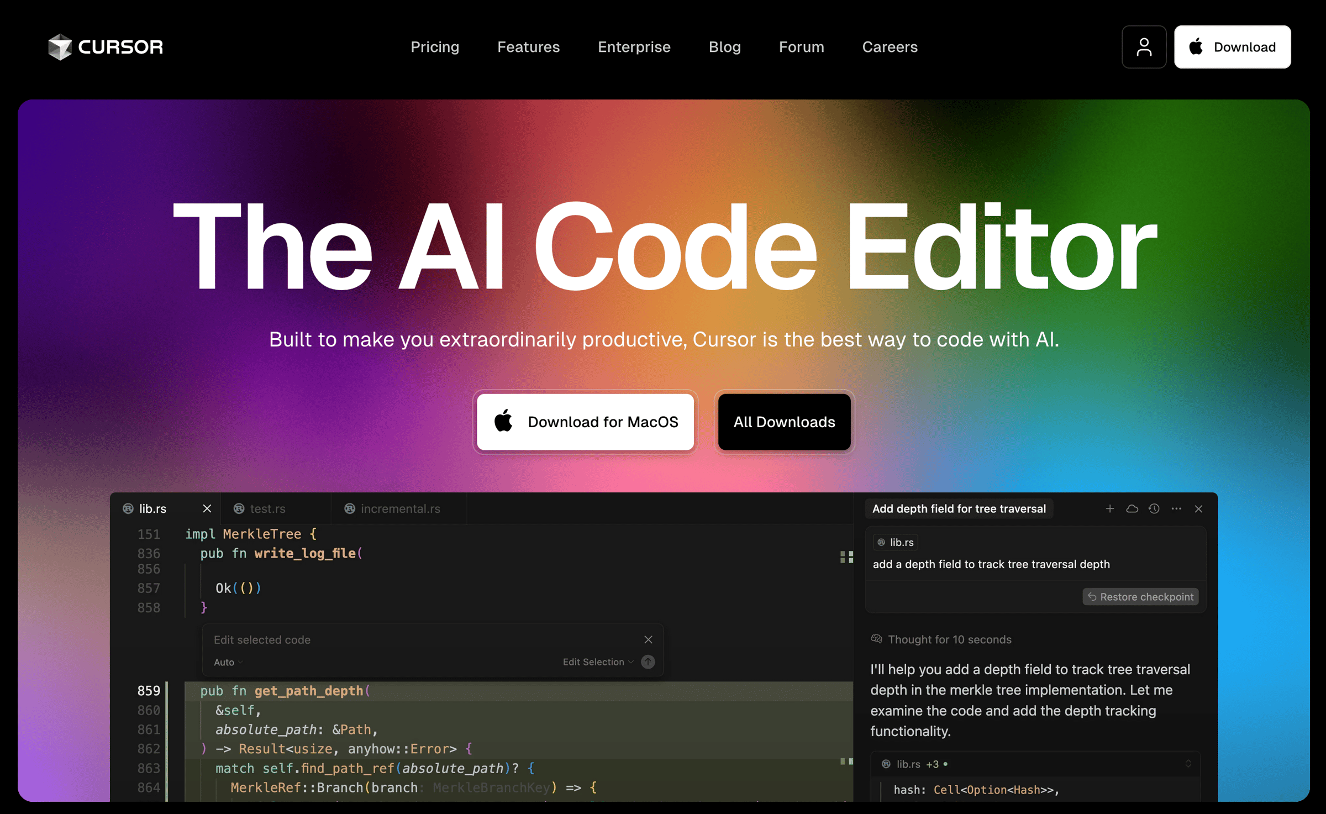Close the chat panel

[x=1198, y=508]
